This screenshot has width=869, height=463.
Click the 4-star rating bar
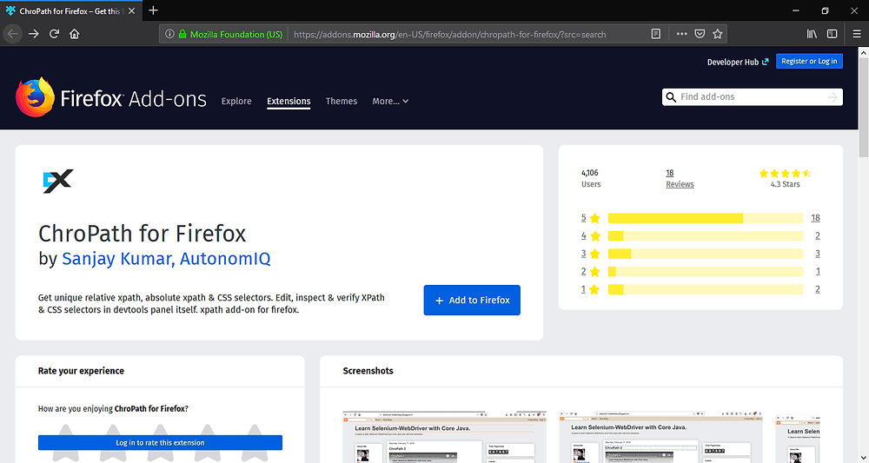(706, 236)
